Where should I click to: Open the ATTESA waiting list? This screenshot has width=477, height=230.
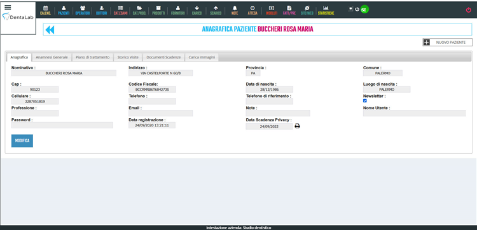[x=252, y=10]
